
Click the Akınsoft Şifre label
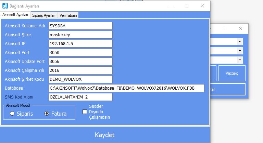[18, 35]
